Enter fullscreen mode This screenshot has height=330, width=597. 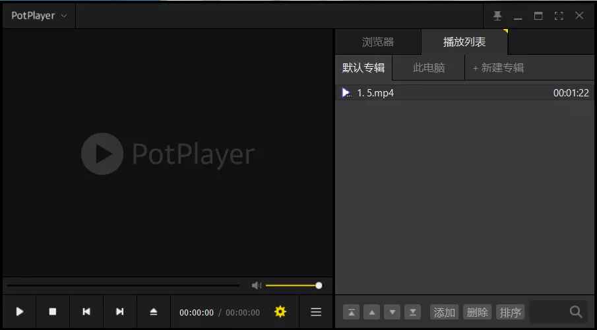tap(559, 16)
